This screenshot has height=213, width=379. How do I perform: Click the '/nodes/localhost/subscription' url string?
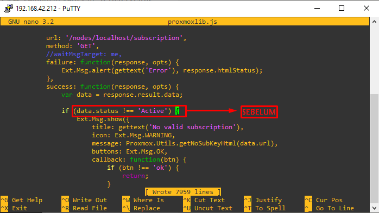click(x=124, y=38)
